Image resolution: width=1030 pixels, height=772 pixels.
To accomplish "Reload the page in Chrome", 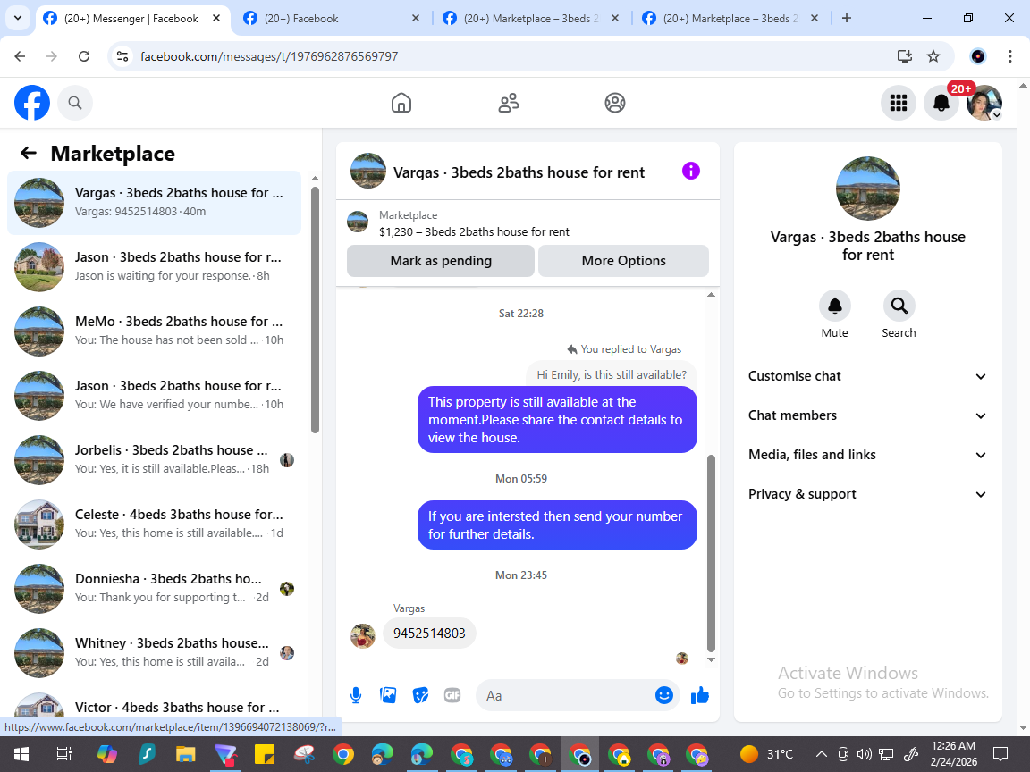I will tap(84, 56).
